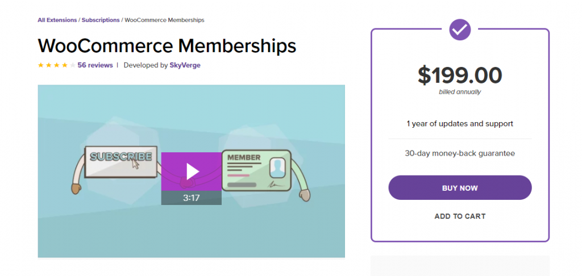Click the 30-day money-back guarantee text
This screenshot has width=582, height=276.
(460, 153)
